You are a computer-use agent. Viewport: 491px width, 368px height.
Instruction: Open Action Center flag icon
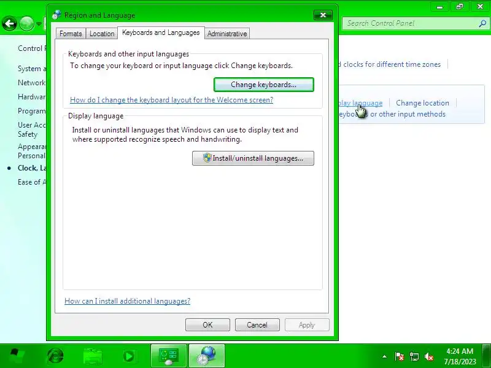[x=400, y=356]
